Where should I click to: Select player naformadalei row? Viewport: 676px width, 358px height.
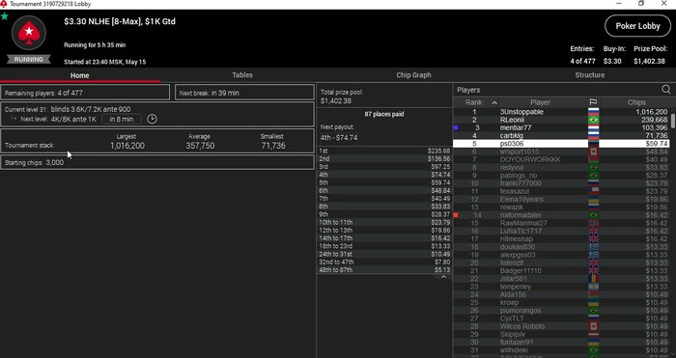[561, 215]
